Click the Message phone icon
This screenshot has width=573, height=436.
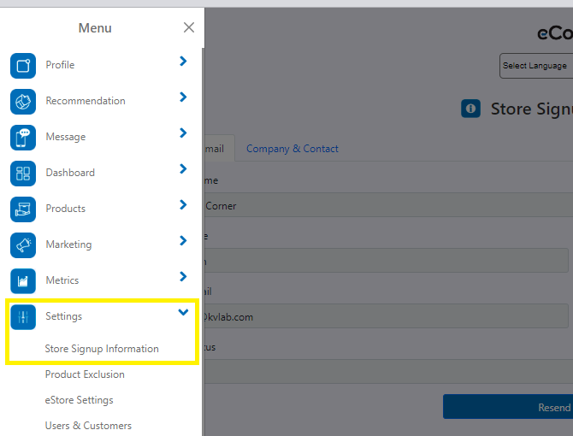[x=23, y=138]
